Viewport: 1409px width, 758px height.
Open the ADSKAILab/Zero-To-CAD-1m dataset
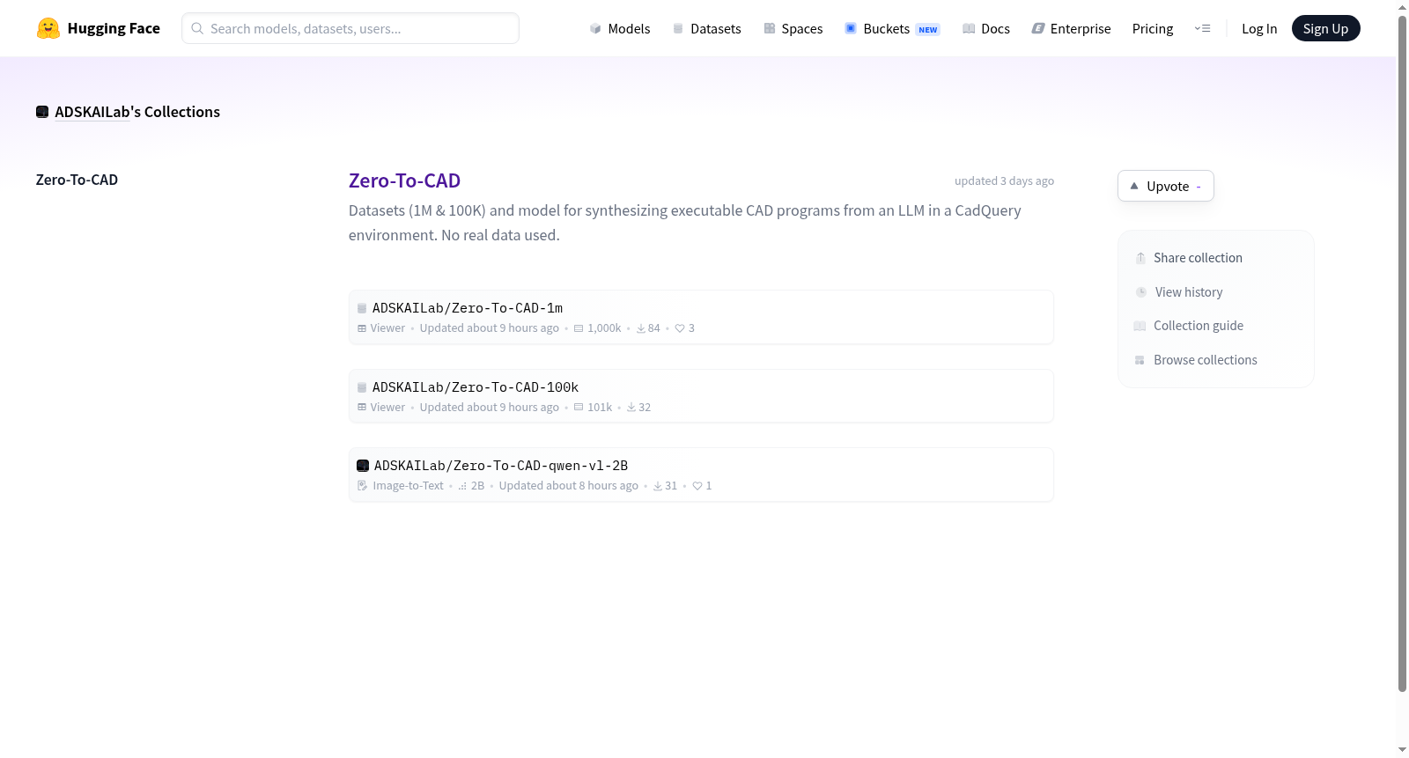click(468, 308)
